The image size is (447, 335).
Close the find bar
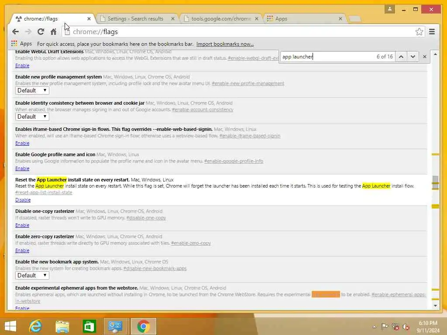coord(424,56)
